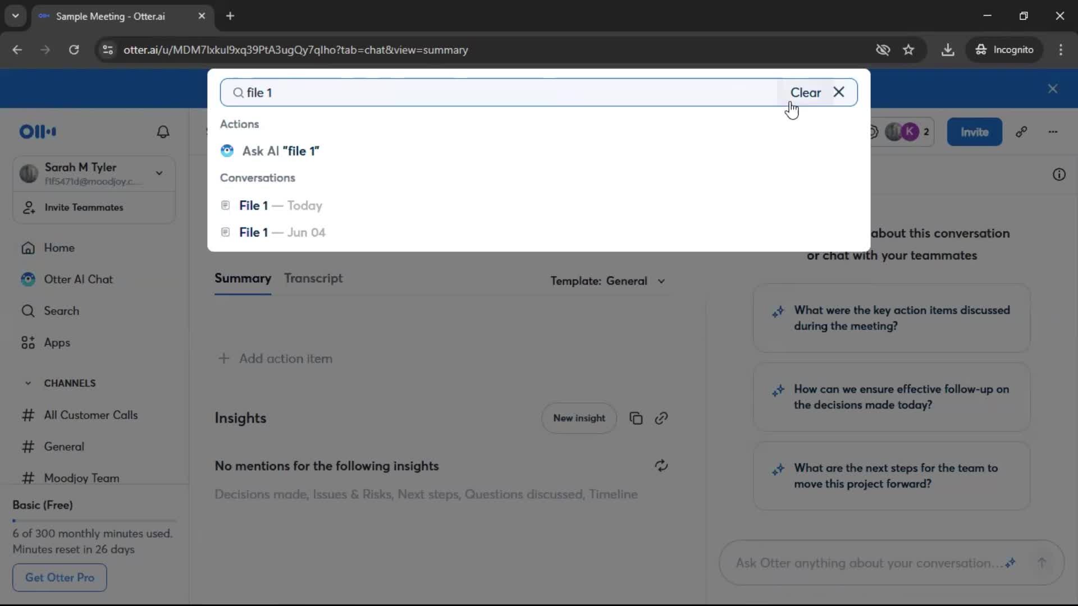Switch to the Summary tab
The height and width of the screenshot is (606, 1078).
pyautogui.click(x=243, y=278)
